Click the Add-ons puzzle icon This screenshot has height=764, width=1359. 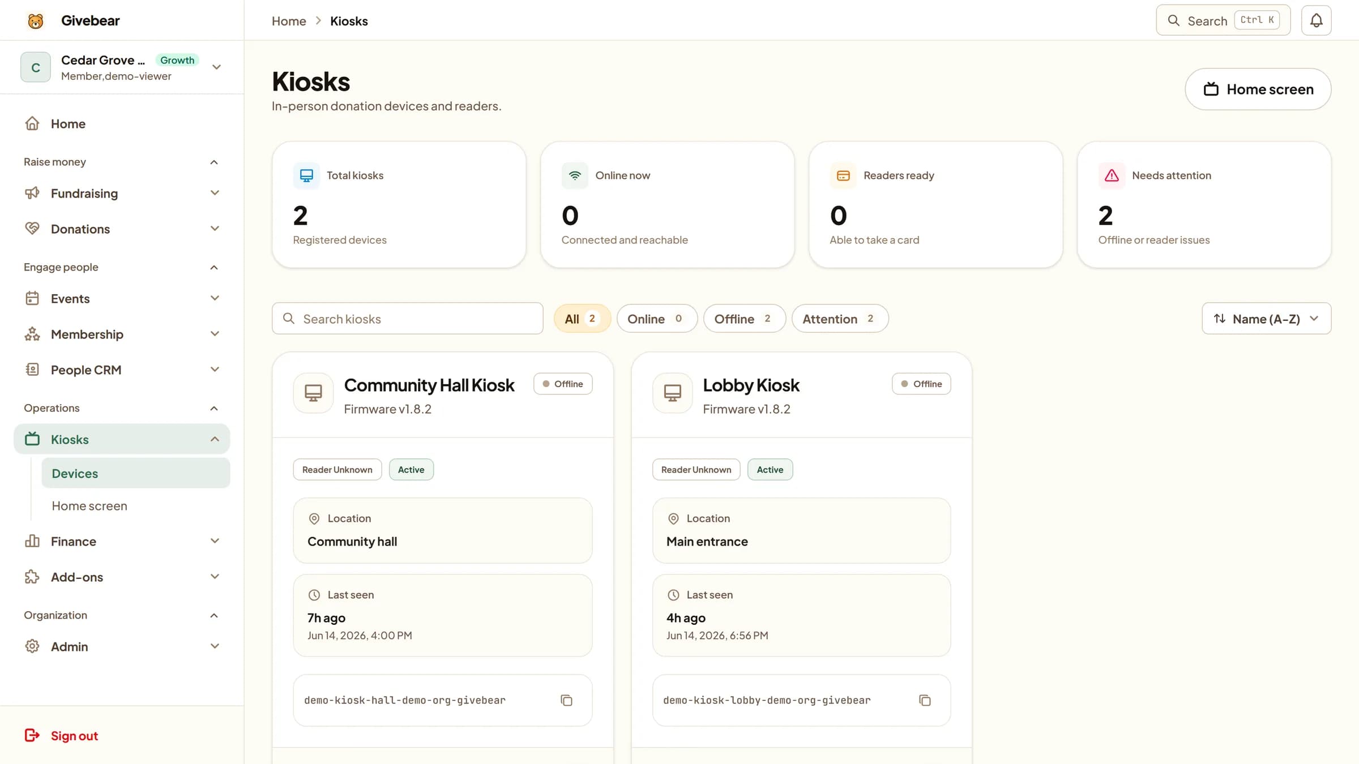(32, 577)
